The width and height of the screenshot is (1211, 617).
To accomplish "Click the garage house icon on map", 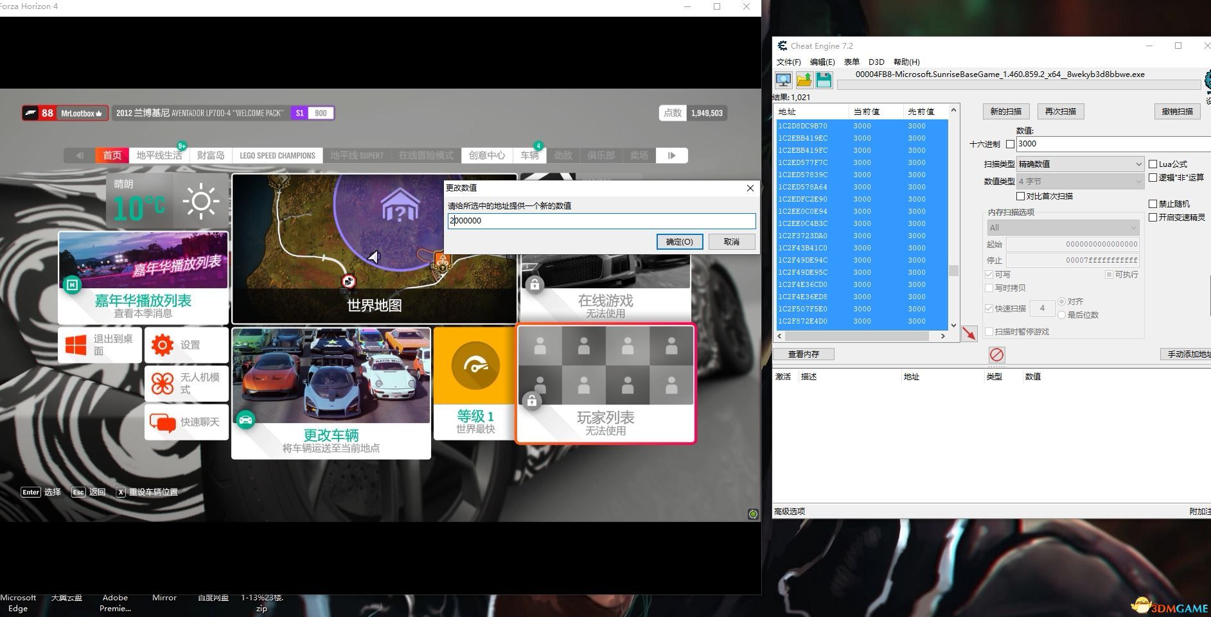I will coord(400,205).
